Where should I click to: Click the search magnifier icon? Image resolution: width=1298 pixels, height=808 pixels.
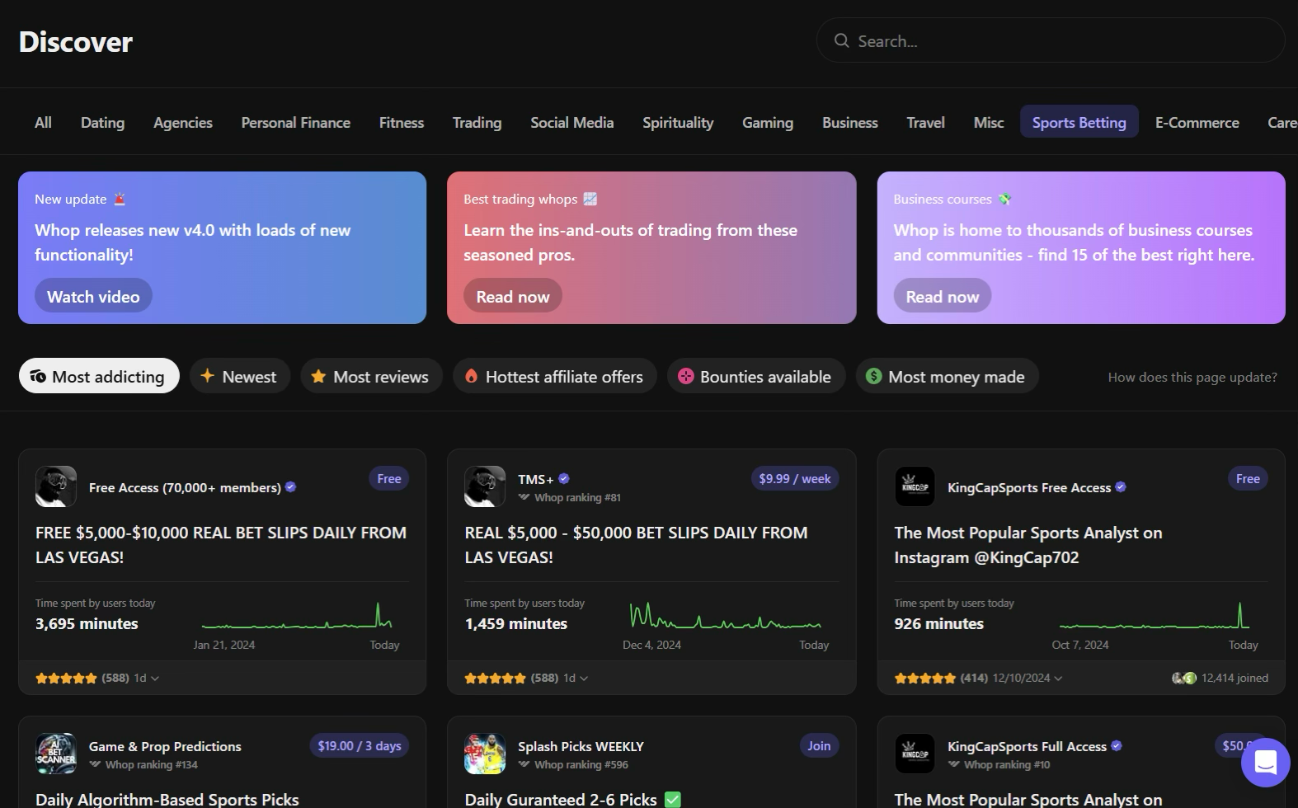[841, 40]
